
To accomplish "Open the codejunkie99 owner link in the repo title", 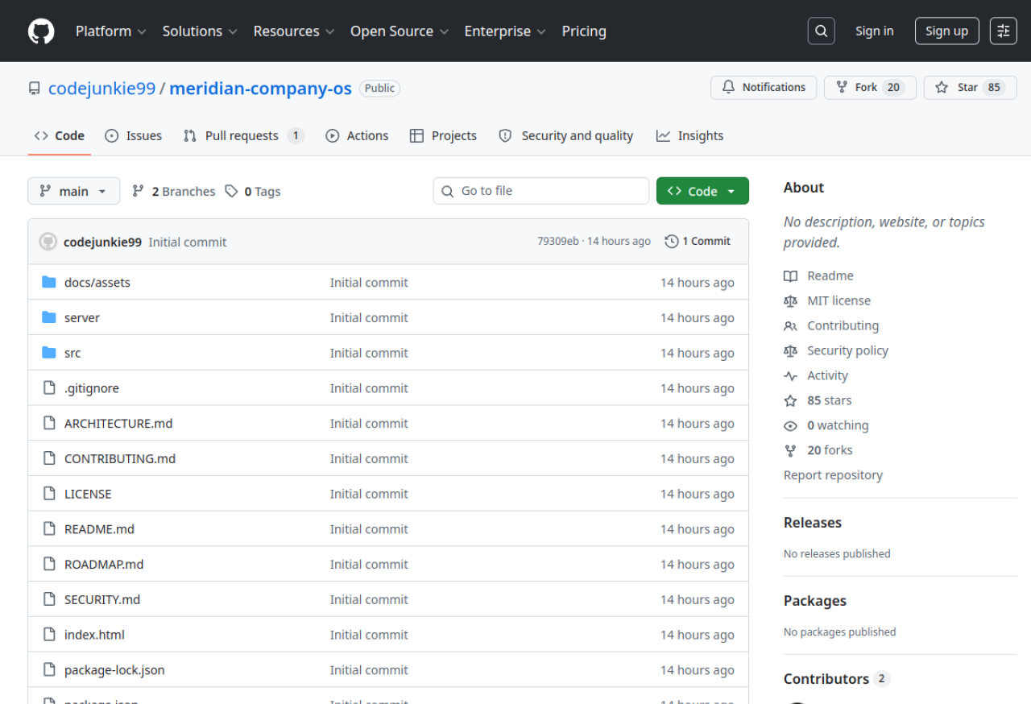I will (x=102, y=89).
